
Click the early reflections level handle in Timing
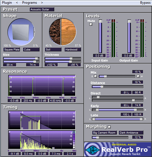(x=22, y=117)
